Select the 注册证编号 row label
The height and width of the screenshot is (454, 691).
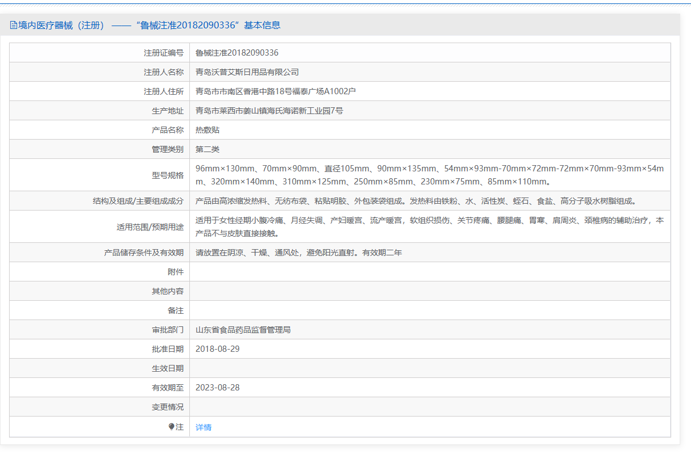tap(164, 53)
